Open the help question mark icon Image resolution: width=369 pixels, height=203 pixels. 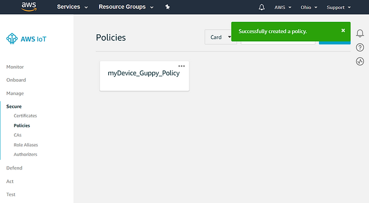360,47
